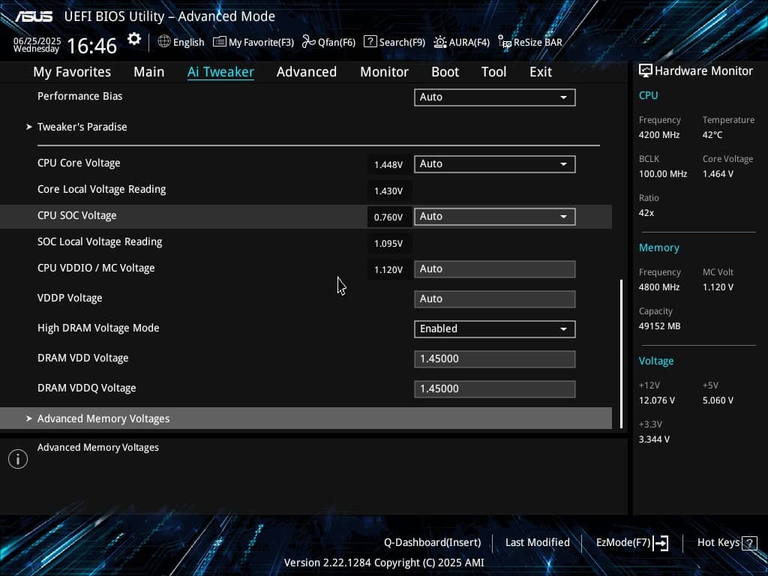Viewport: 768px width, 576px height.
Task: Open Search(F9) question mark icon
Action: coord(370,42)
